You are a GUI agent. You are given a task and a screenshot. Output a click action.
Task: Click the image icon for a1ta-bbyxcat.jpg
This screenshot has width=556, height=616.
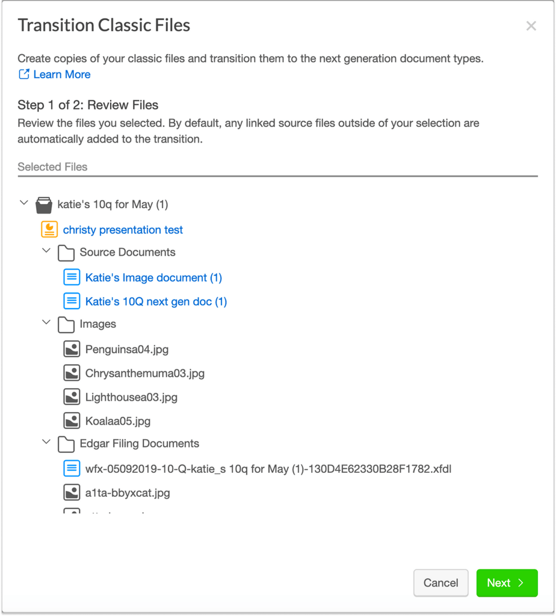[72, 493]
